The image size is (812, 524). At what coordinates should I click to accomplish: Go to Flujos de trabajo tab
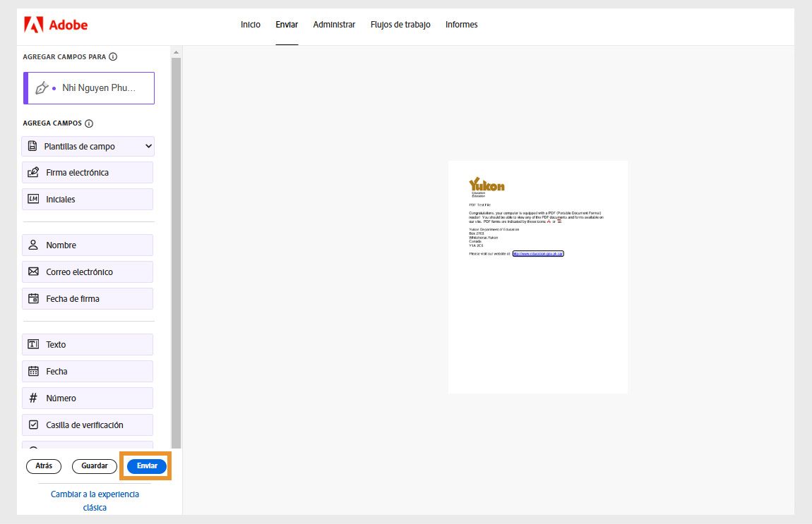[400, 24]
